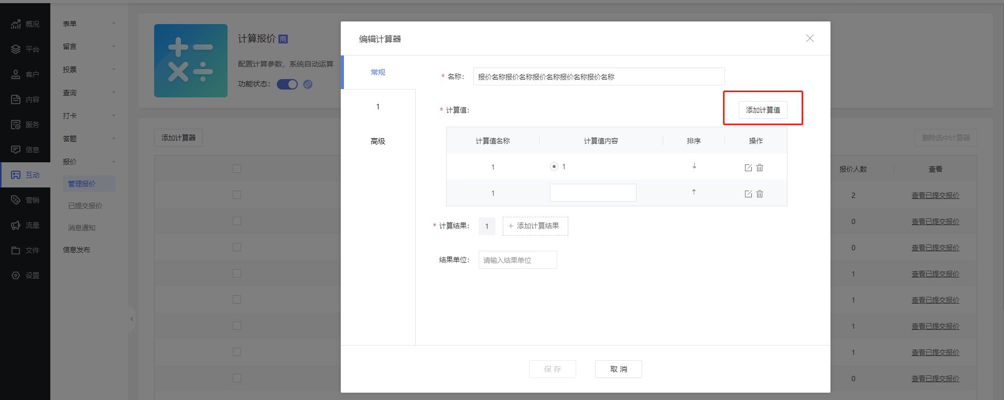Close the 编辑计算器 dialog
The height and width of the screenshot is (400, 1004).
[x=809, y=38]
